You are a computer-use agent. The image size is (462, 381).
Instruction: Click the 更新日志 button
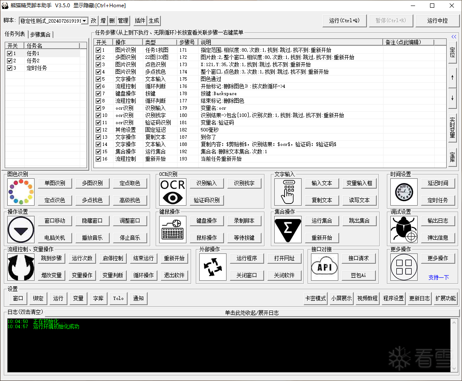click(x=420, y=299)
